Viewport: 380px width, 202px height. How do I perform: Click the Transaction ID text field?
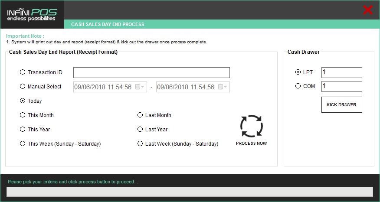coord(151,73)
